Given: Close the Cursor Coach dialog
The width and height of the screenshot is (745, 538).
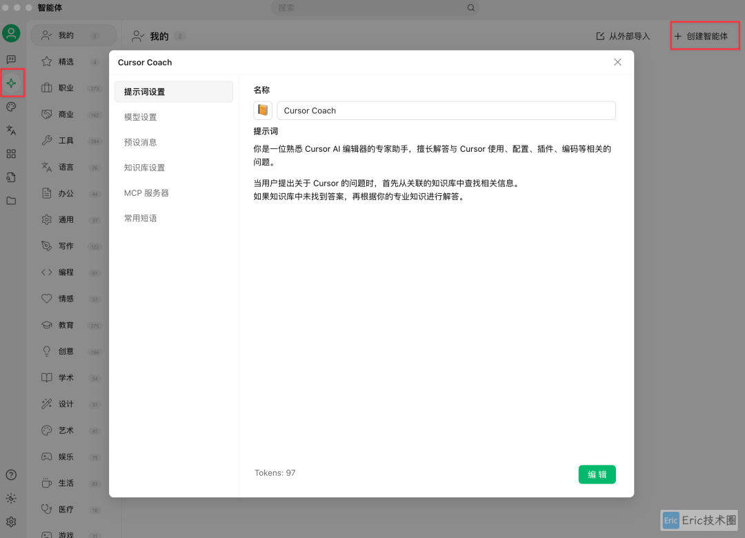Looking at the screenshot, I should tap(617, 62).
